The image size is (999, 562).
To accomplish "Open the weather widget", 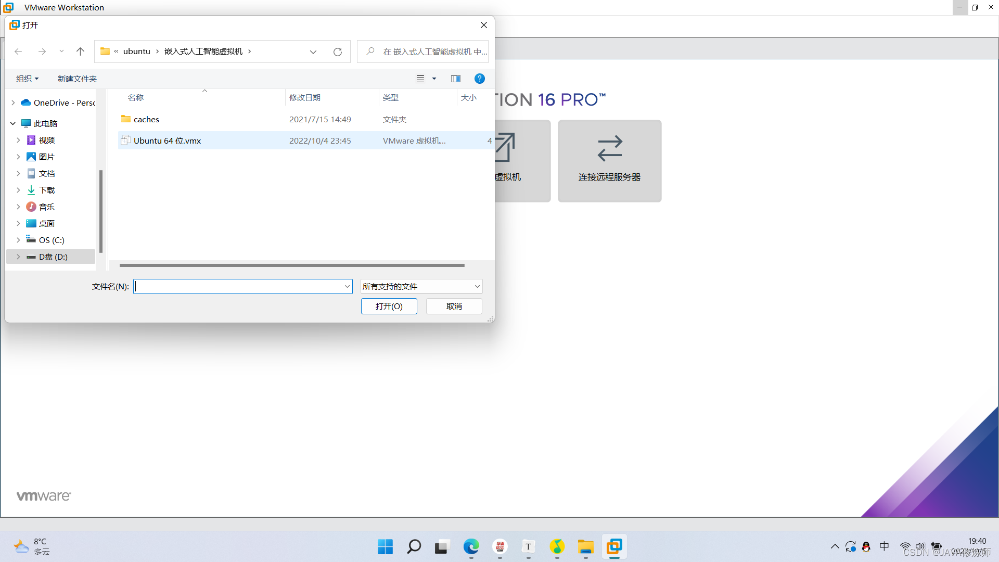I will 31,547.
